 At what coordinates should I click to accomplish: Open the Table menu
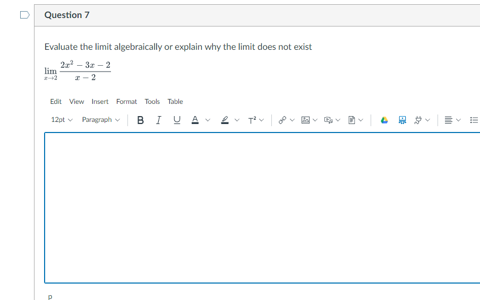pos(175,101)
